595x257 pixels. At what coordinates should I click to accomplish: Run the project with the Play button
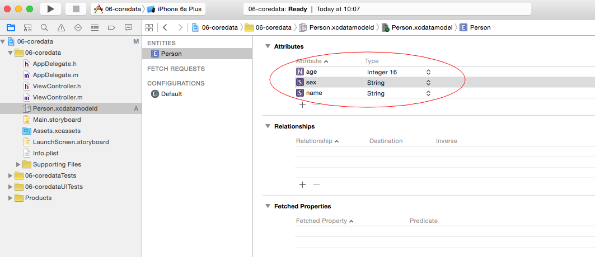(x=50, y=9)
